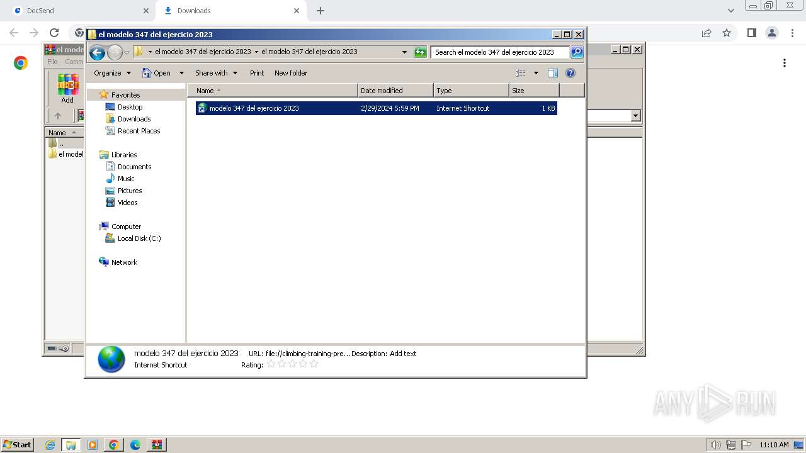Click the Add text description field
This screenshot has width=806, height=453.
click(403, 354)
